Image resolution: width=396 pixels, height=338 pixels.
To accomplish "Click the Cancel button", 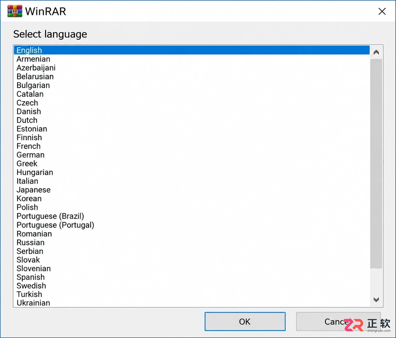I will point(338,321).
